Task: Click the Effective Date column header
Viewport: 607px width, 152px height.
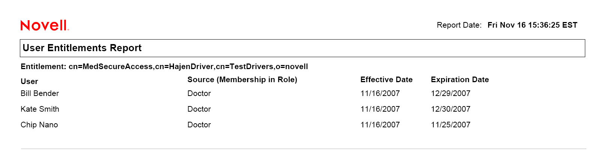Action: point(386,80)
